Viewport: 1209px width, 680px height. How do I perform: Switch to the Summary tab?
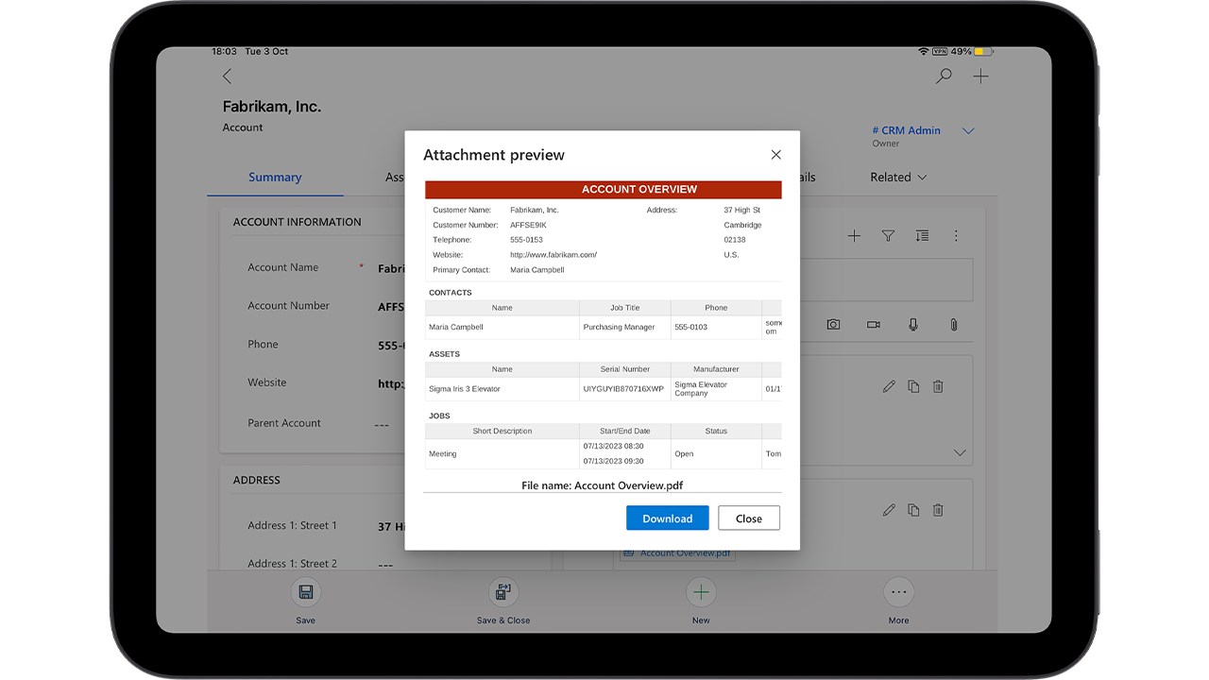(275, 178)
